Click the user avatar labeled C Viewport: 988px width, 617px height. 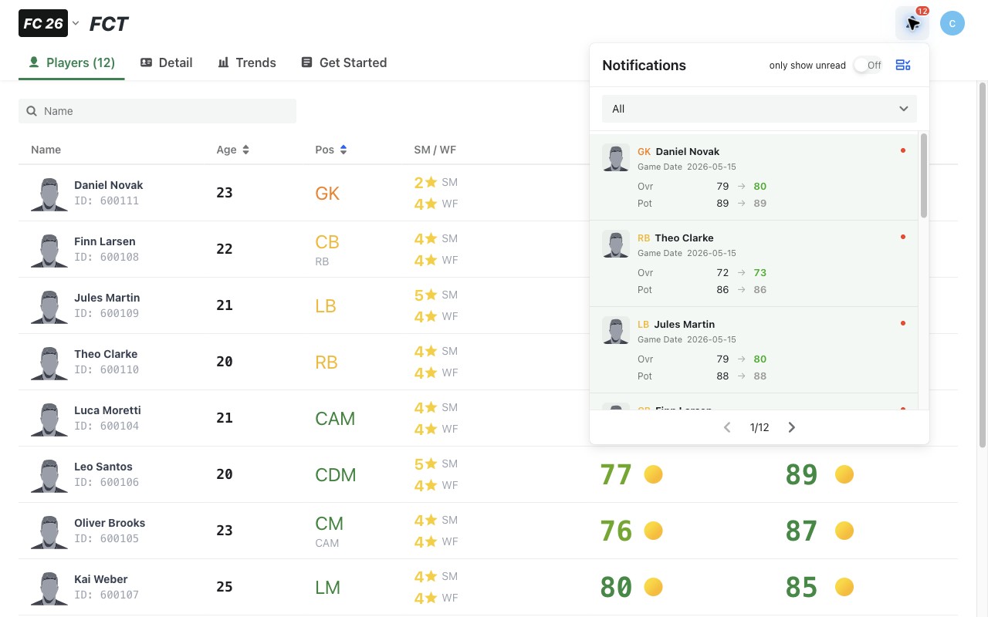[x=952, y=23]
